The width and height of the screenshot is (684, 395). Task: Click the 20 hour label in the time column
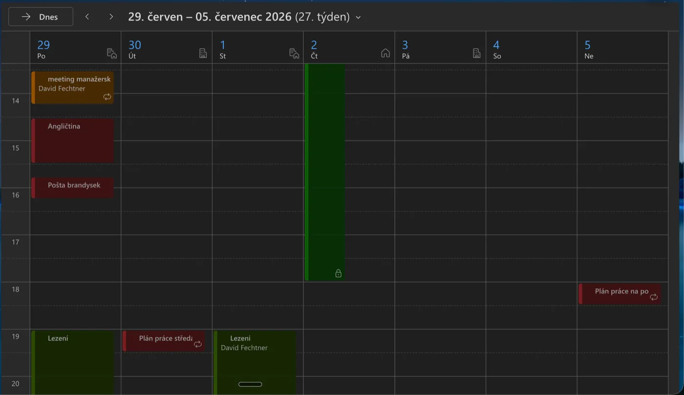16,383
